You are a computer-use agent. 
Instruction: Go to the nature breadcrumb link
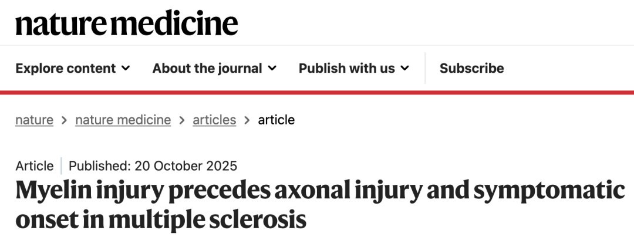pos(34,120)
